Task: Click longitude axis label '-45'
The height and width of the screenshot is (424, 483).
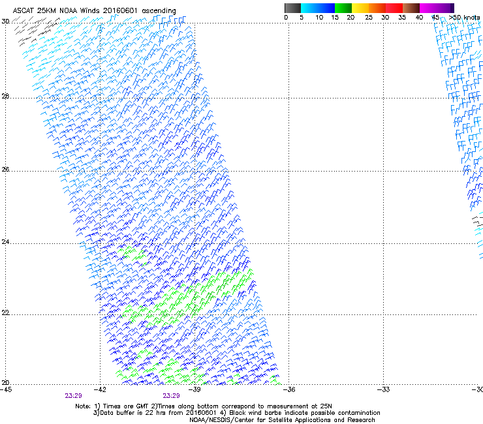Action: tap(6, 389)
